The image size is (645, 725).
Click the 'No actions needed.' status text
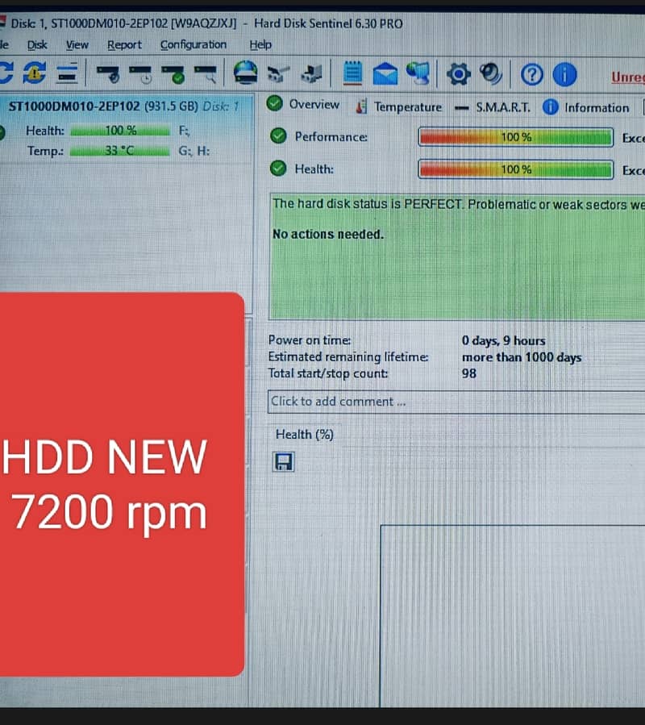pyautogui.click(x=328, y=235)
